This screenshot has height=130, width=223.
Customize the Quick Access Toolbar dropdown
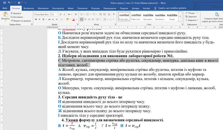click(x=25, y=3)
